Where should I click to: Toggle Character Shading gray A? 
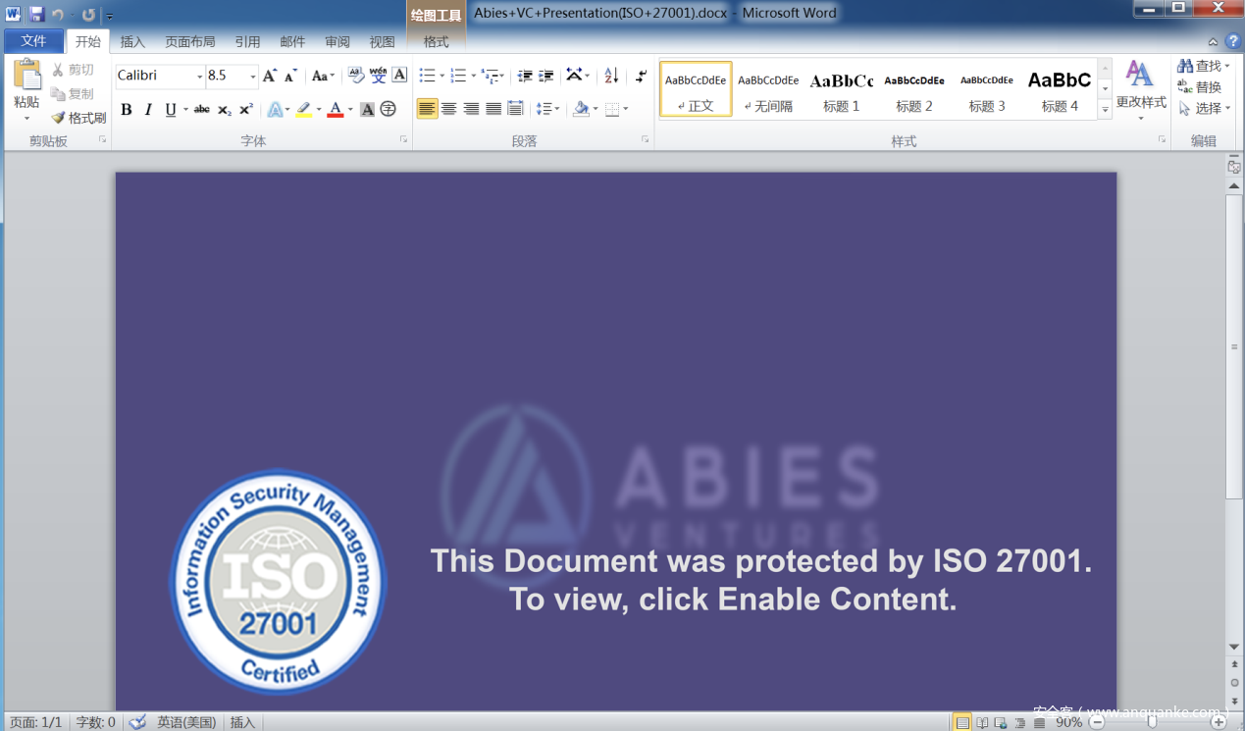(367, 109)
